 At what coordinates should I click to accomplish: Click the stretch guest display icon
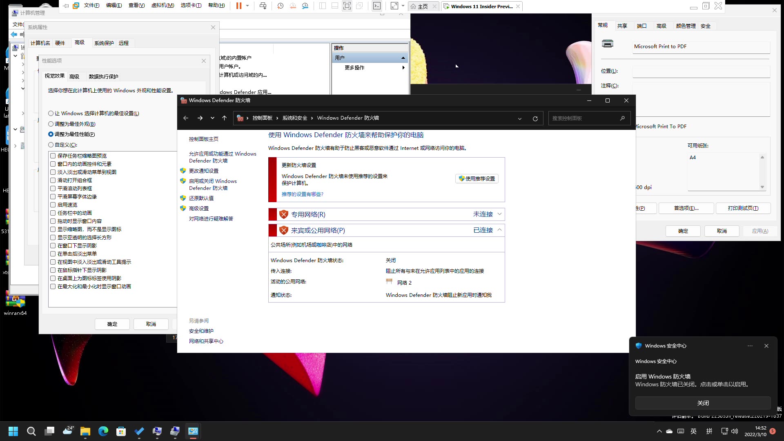(x=394, y=6)
